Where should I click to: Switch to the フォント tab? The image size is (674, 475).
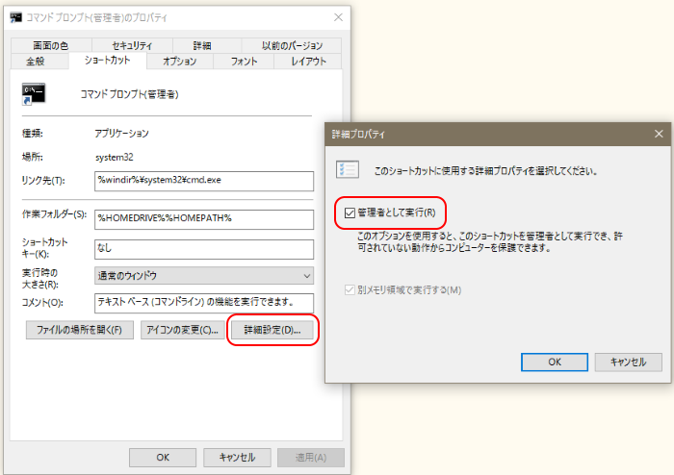click(244, 62)
